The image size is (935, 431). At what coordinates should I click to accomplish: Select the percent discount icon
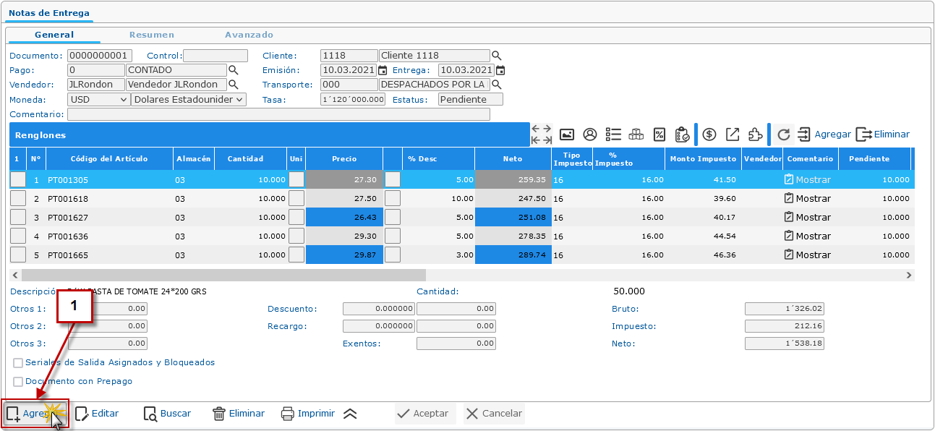tap(659, 135)
